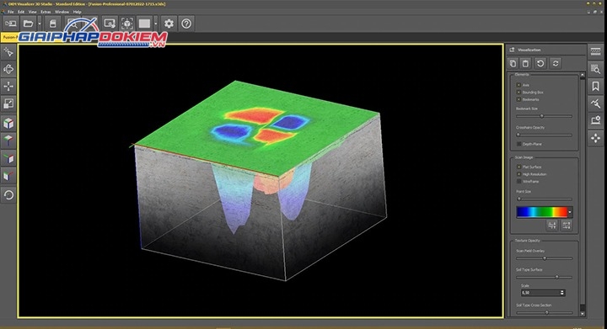Open a file with the folder icon
Image resolution: width=607 pixels, height=329 pixels.
pyautogui.click(x=29, y=24)
